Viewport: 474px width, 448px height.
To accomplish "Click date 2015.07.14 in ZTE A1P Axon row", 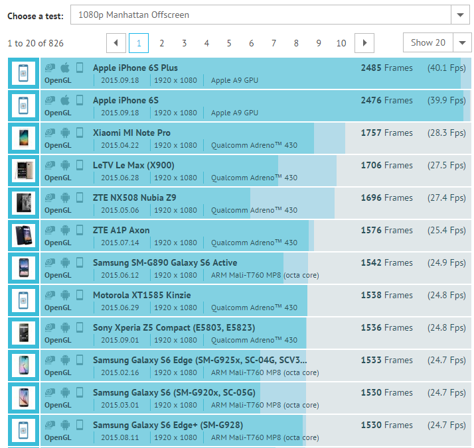I will tap(120, 243).
